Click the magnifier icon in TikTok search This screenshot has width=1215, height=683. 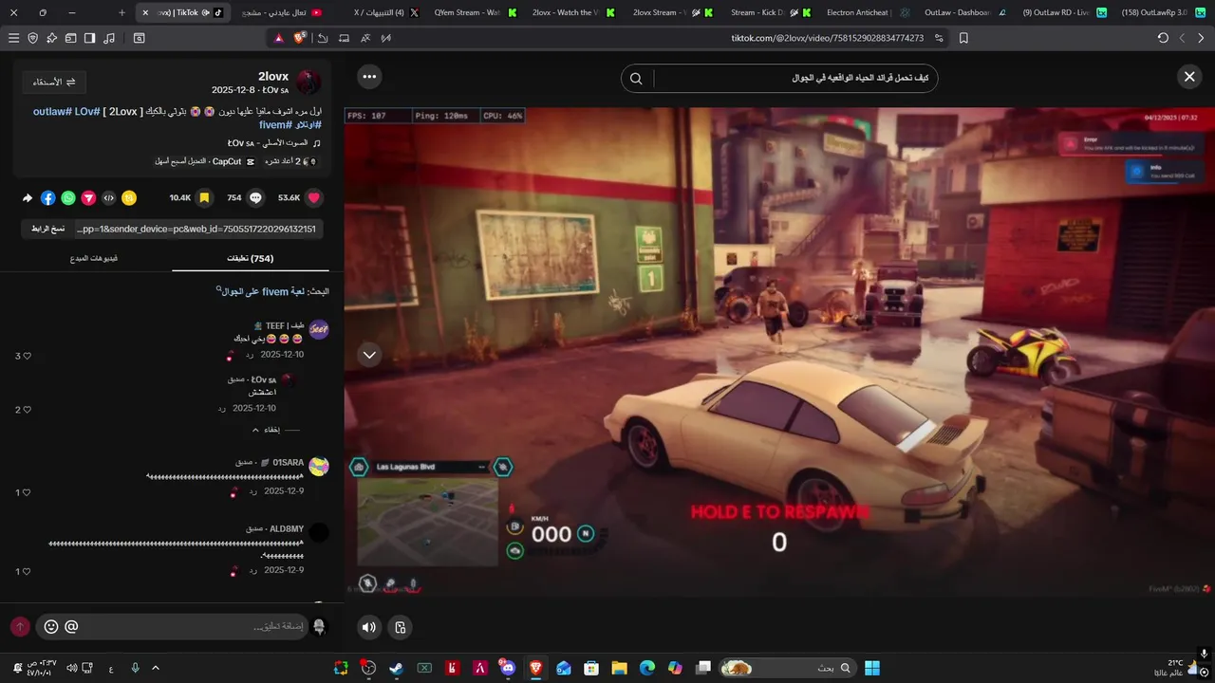click(637, 79)
